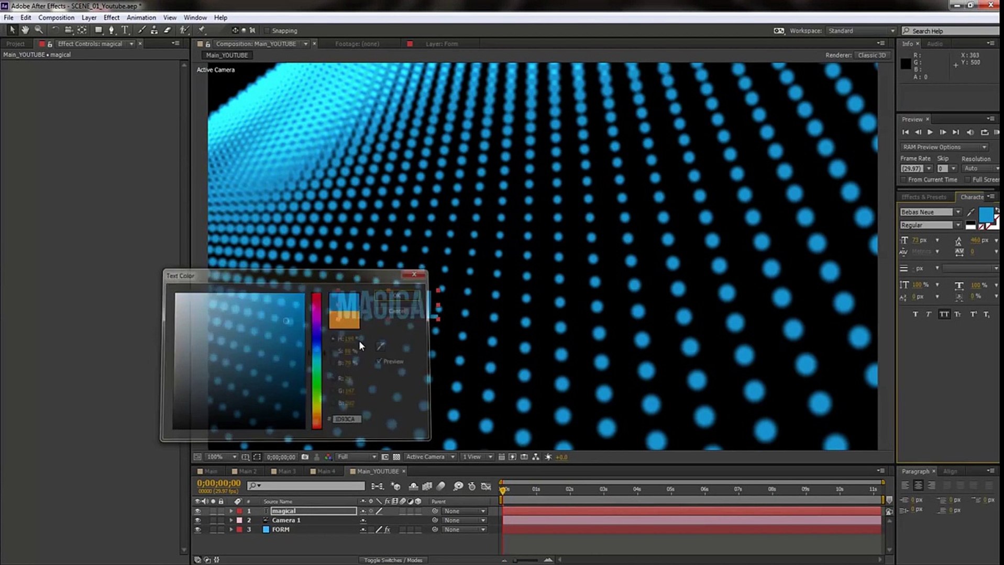Image resolution: width=1004 pixels, height=565 pixels.
Task: Click the hue strip in Text Color dialog
Action: [316, 361]
